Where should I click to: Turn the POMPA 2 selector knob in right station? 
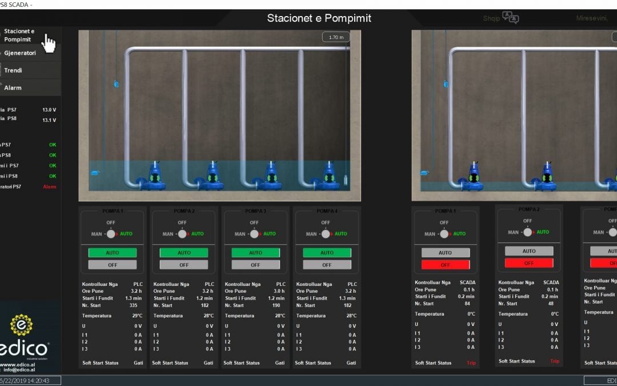527,232
